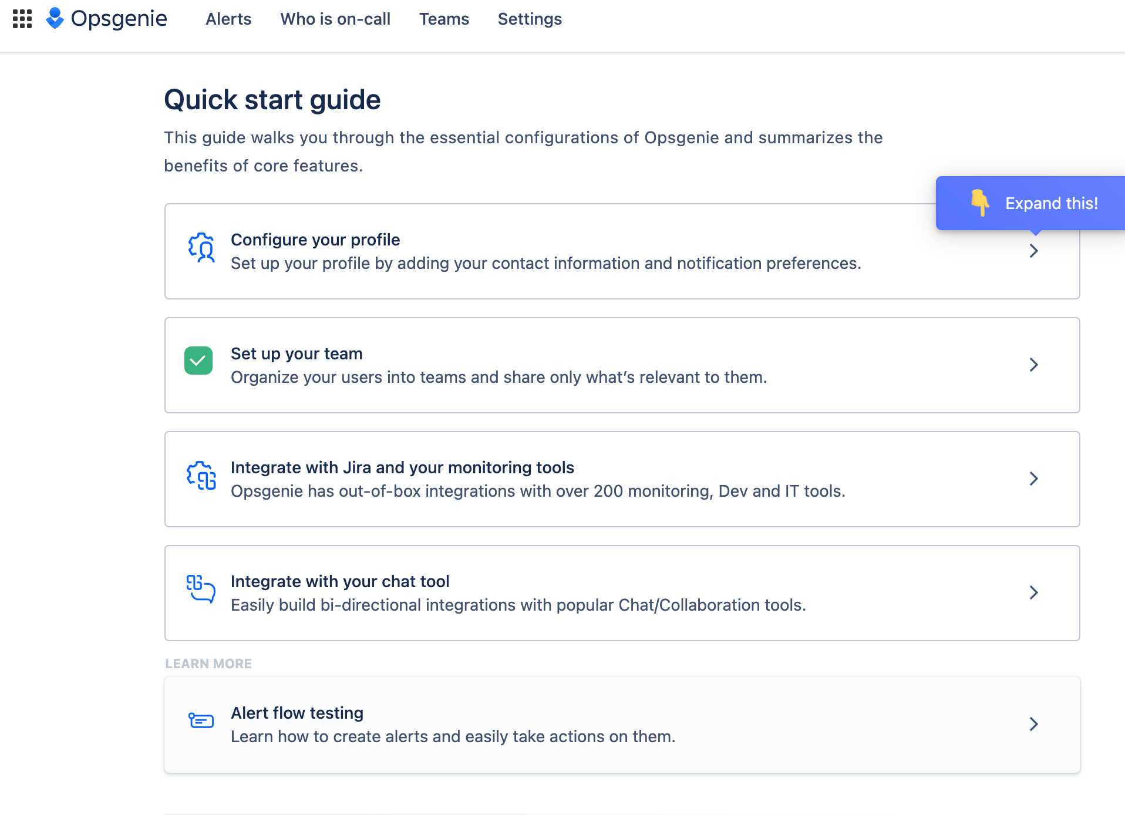Open the Atlassian app switcher grid icon
This screenshot has height=815, width=1125.
coord(23,19)
